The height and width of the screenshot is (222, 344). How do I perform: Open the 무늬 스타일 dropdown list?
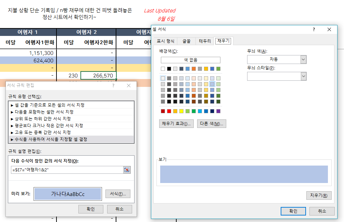tap(303, 76)
